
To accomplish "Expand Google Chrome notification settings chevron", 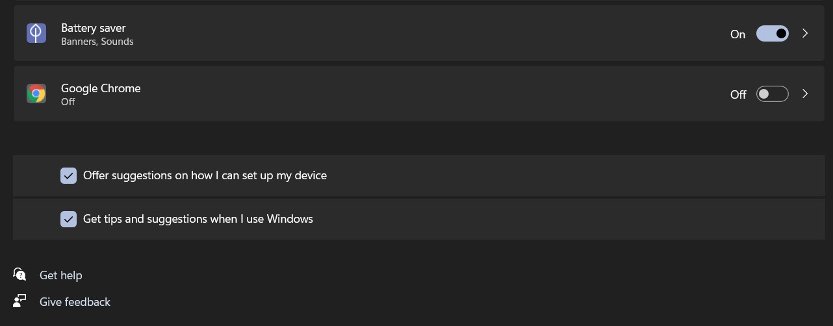I will [x=805, y=94].
